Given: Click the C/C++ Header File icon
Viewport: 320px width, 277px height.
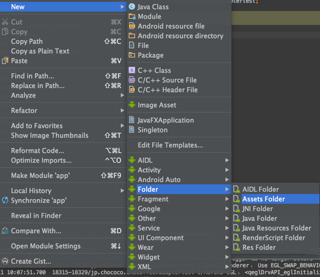Looking at the screenshot, I should click(x=132, y=90).
